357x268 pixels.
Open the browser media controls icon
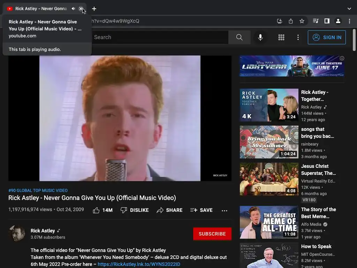tap(316, 21)
